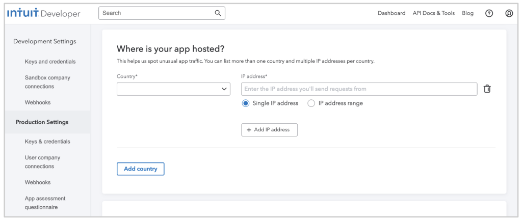Go to Dashboard in top navigation
Screen dimensions: 522x220
[391, 13]
